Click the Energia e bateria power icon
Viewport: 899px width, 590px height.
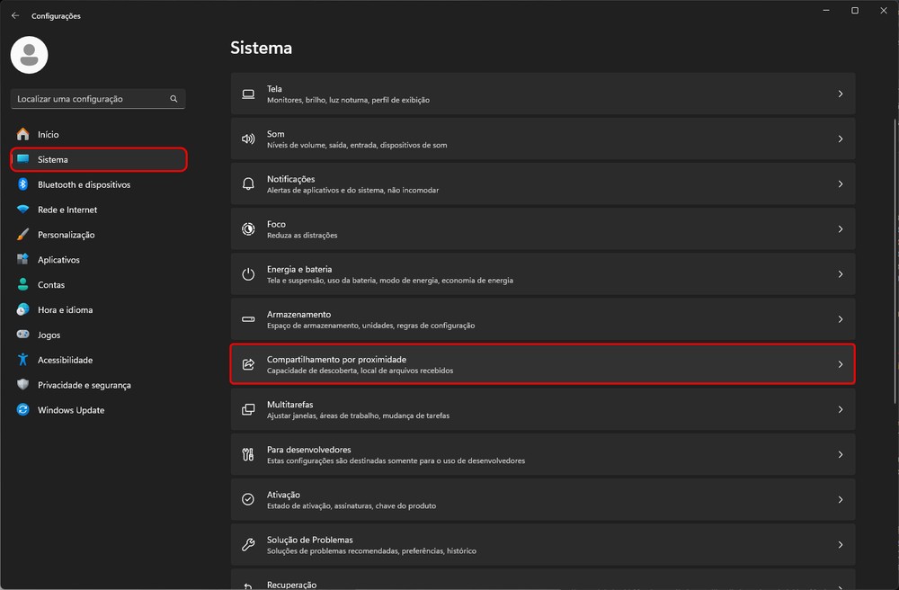(249, 274)
